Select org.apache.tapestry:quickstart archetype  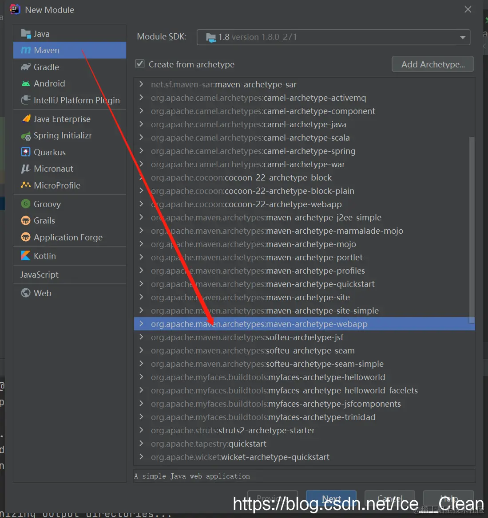coord(304,443)
